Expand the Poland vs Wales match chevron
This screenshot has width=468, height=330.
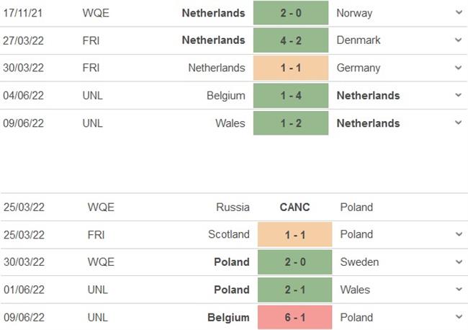pyautogui.click(x=459, y=290)
